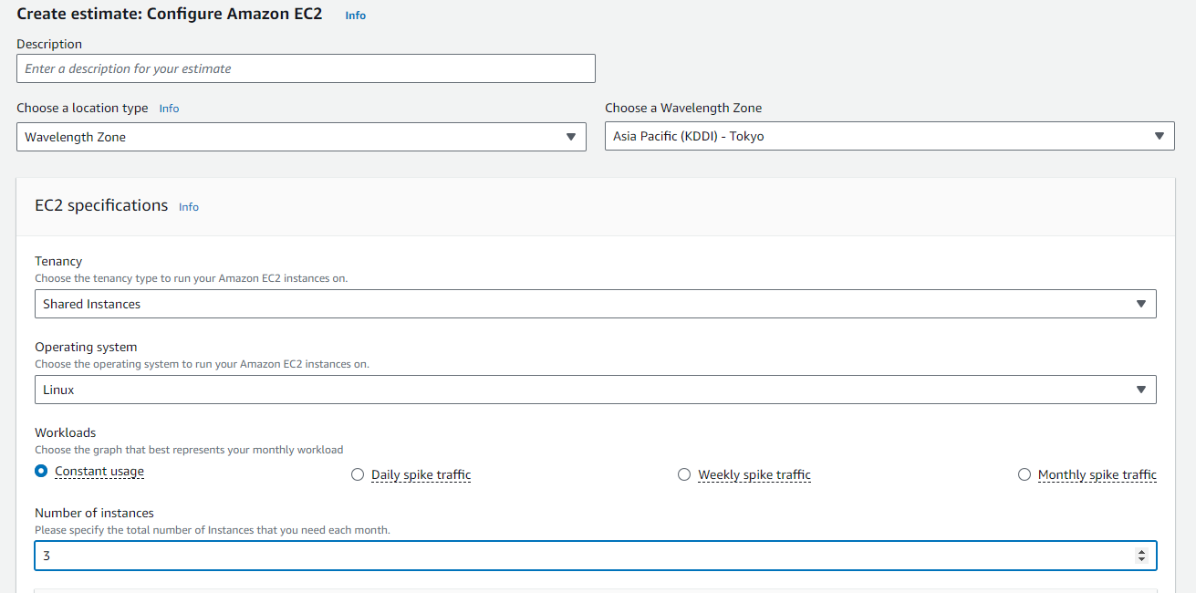
Task: Select Weekly spike traffic workload
Action: coord(684,474)
